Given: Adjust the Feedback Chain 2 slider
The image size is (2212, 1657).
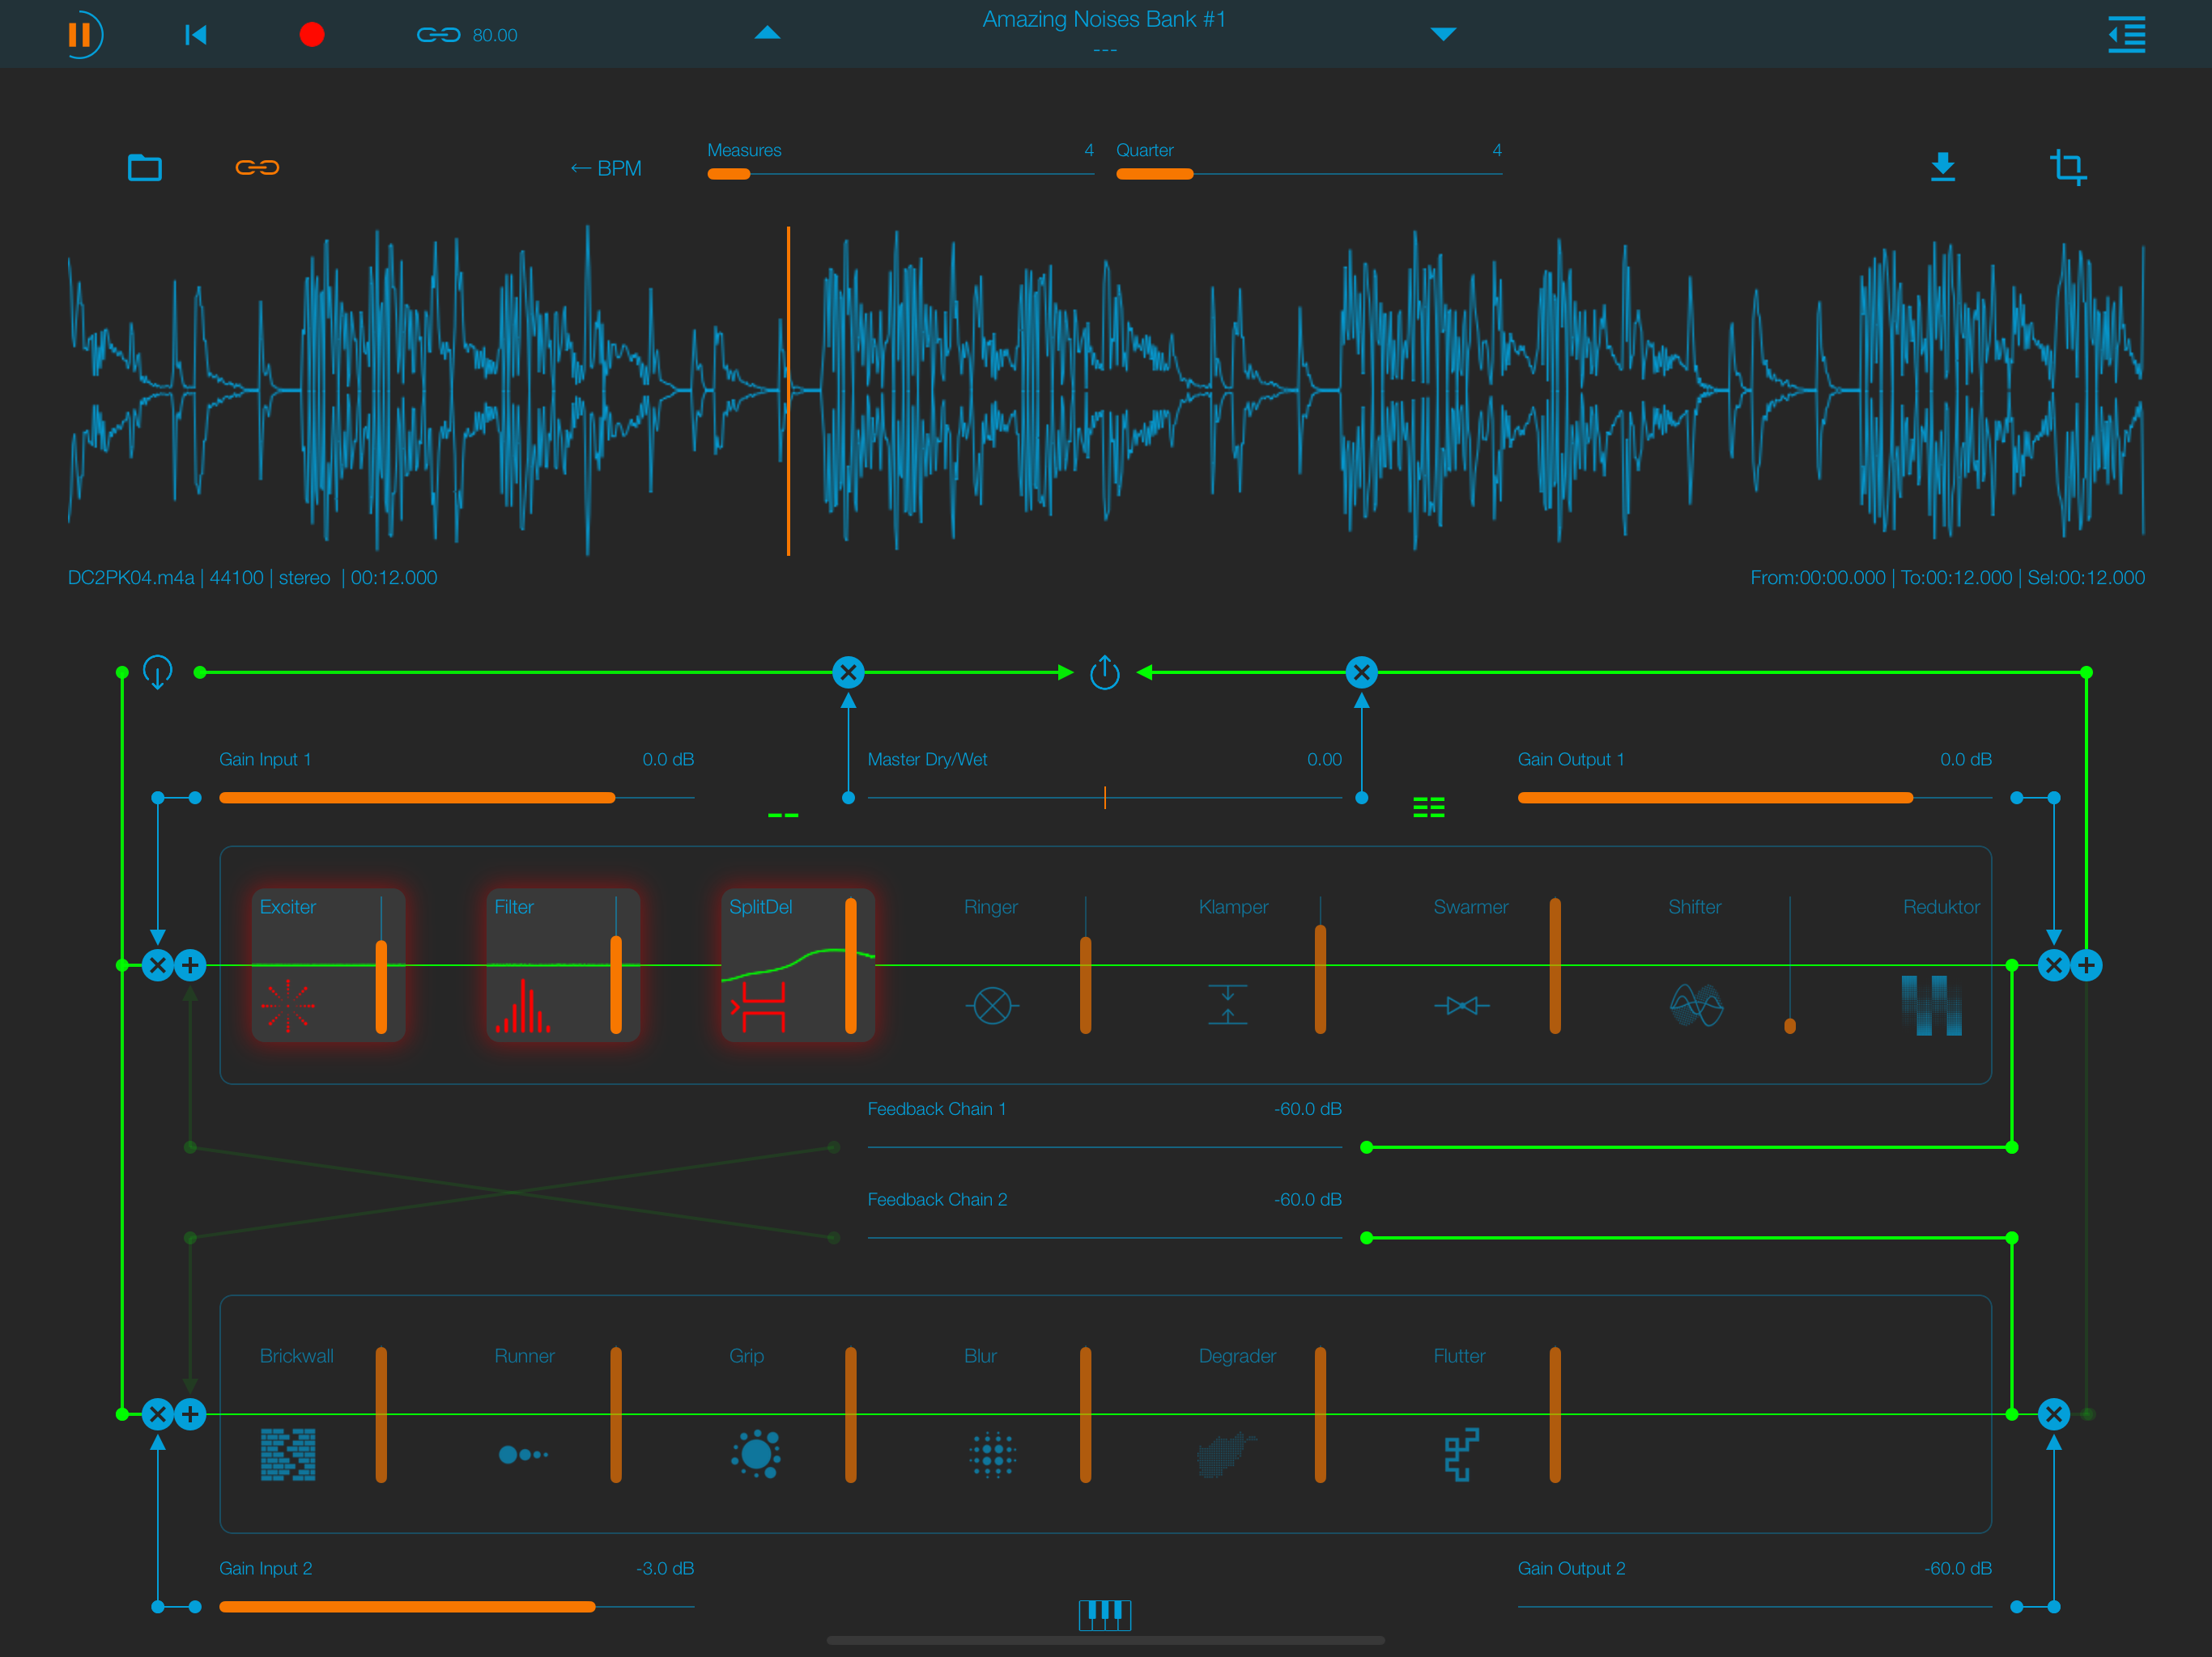Looking at the screenshot, I should [x=1104, y=1237].
